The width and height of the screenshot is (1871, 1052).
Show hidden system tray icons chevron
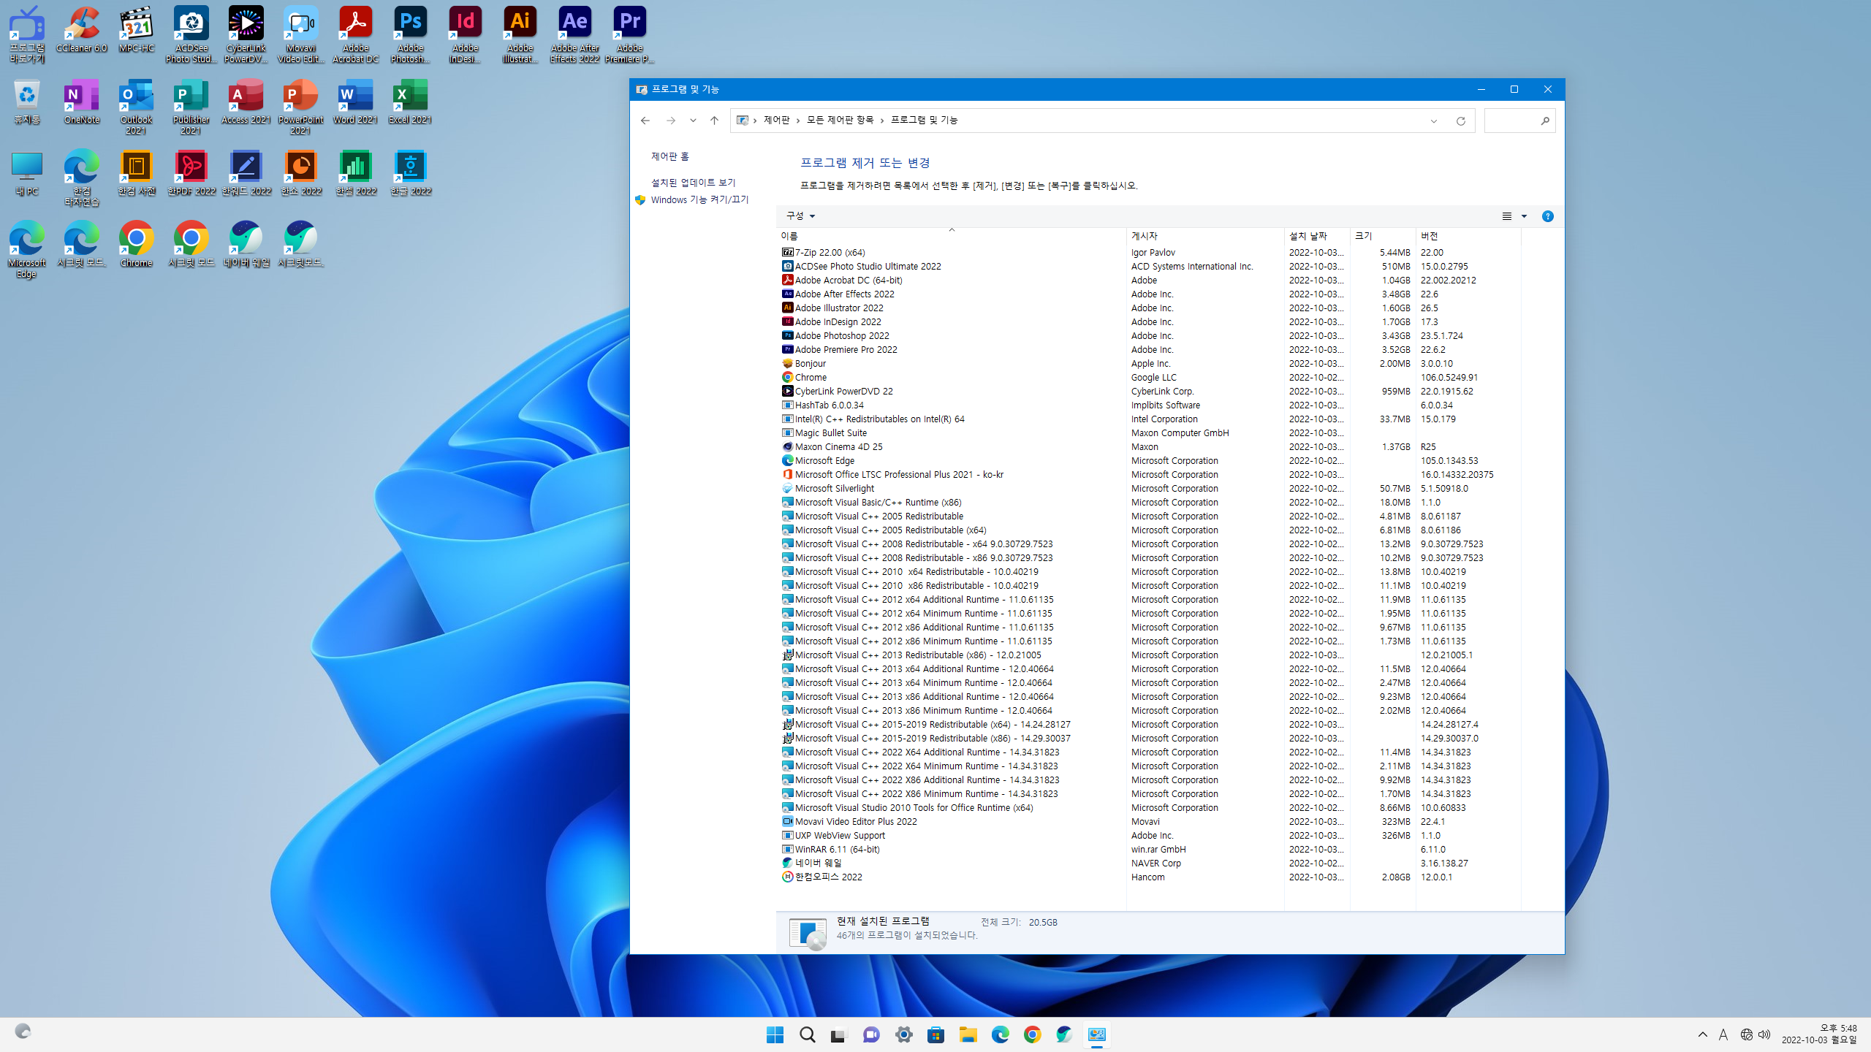1702,1034
